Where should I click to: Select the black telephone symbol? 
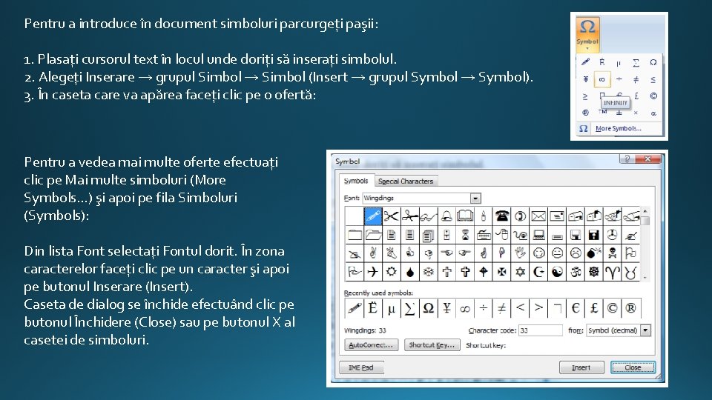click(502, 216)
